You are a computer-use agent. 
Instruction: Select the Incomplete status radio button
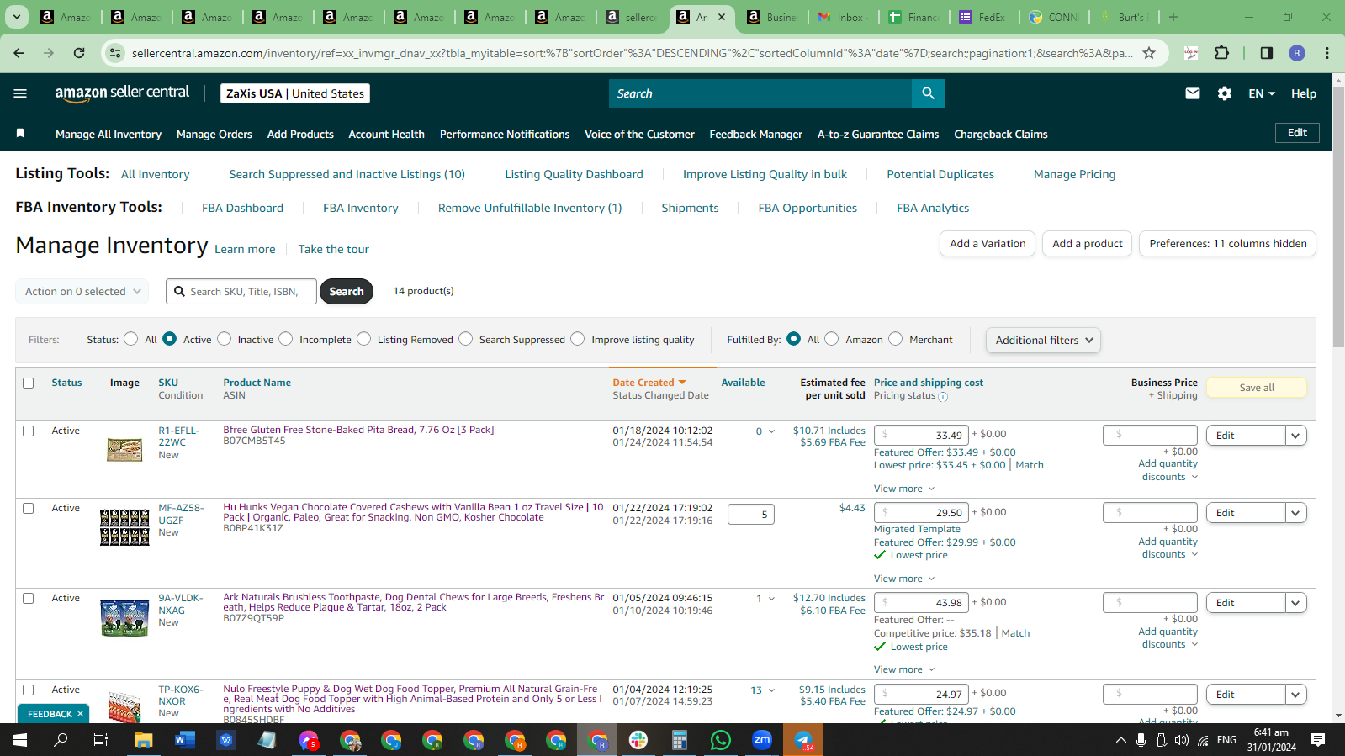[x=286, y=339]
